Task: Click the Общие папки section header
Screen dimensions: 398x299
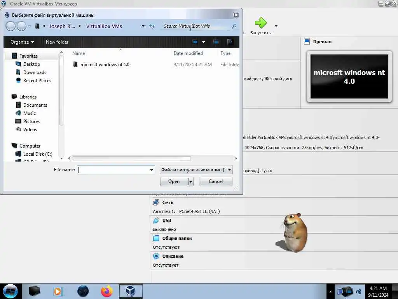Action: [x=177, y=238]
